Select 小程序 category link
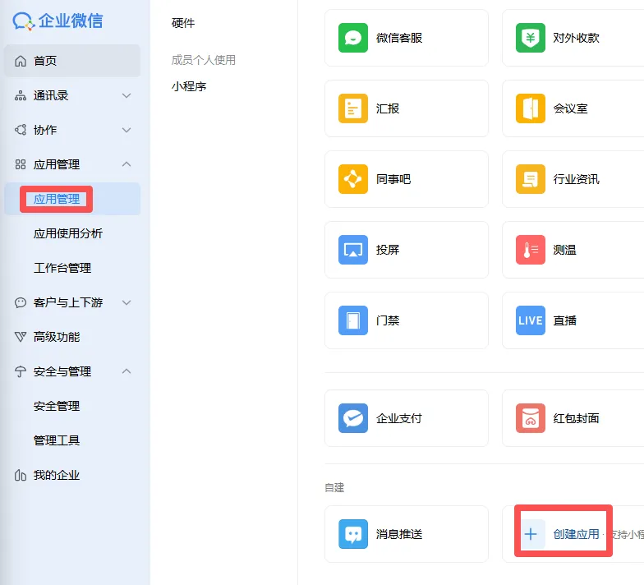Image resolution: width=644 pixels, height=585 pixels. pos(189,86)
